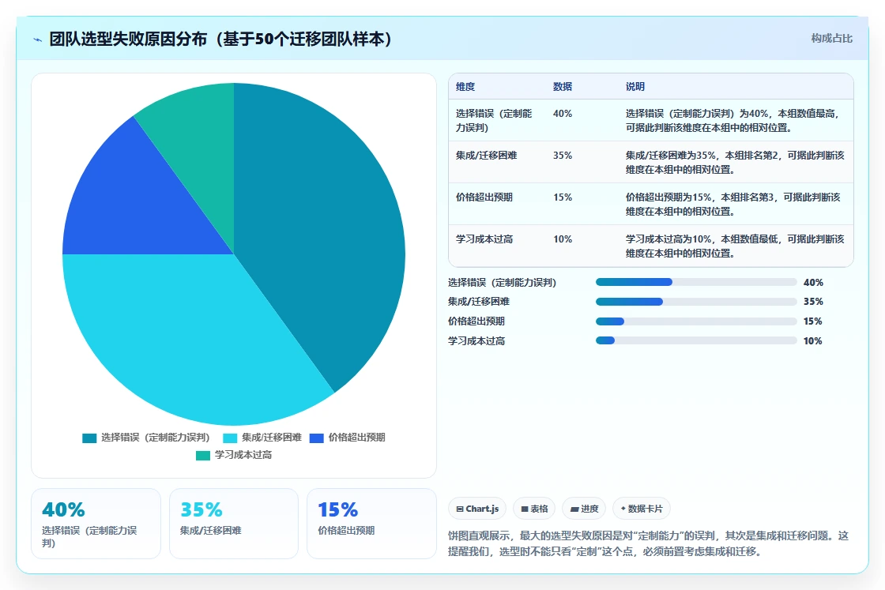Click 学习成本过高 label beside the progress bars
Screen dimensions: 885x590
coord(476,341)
